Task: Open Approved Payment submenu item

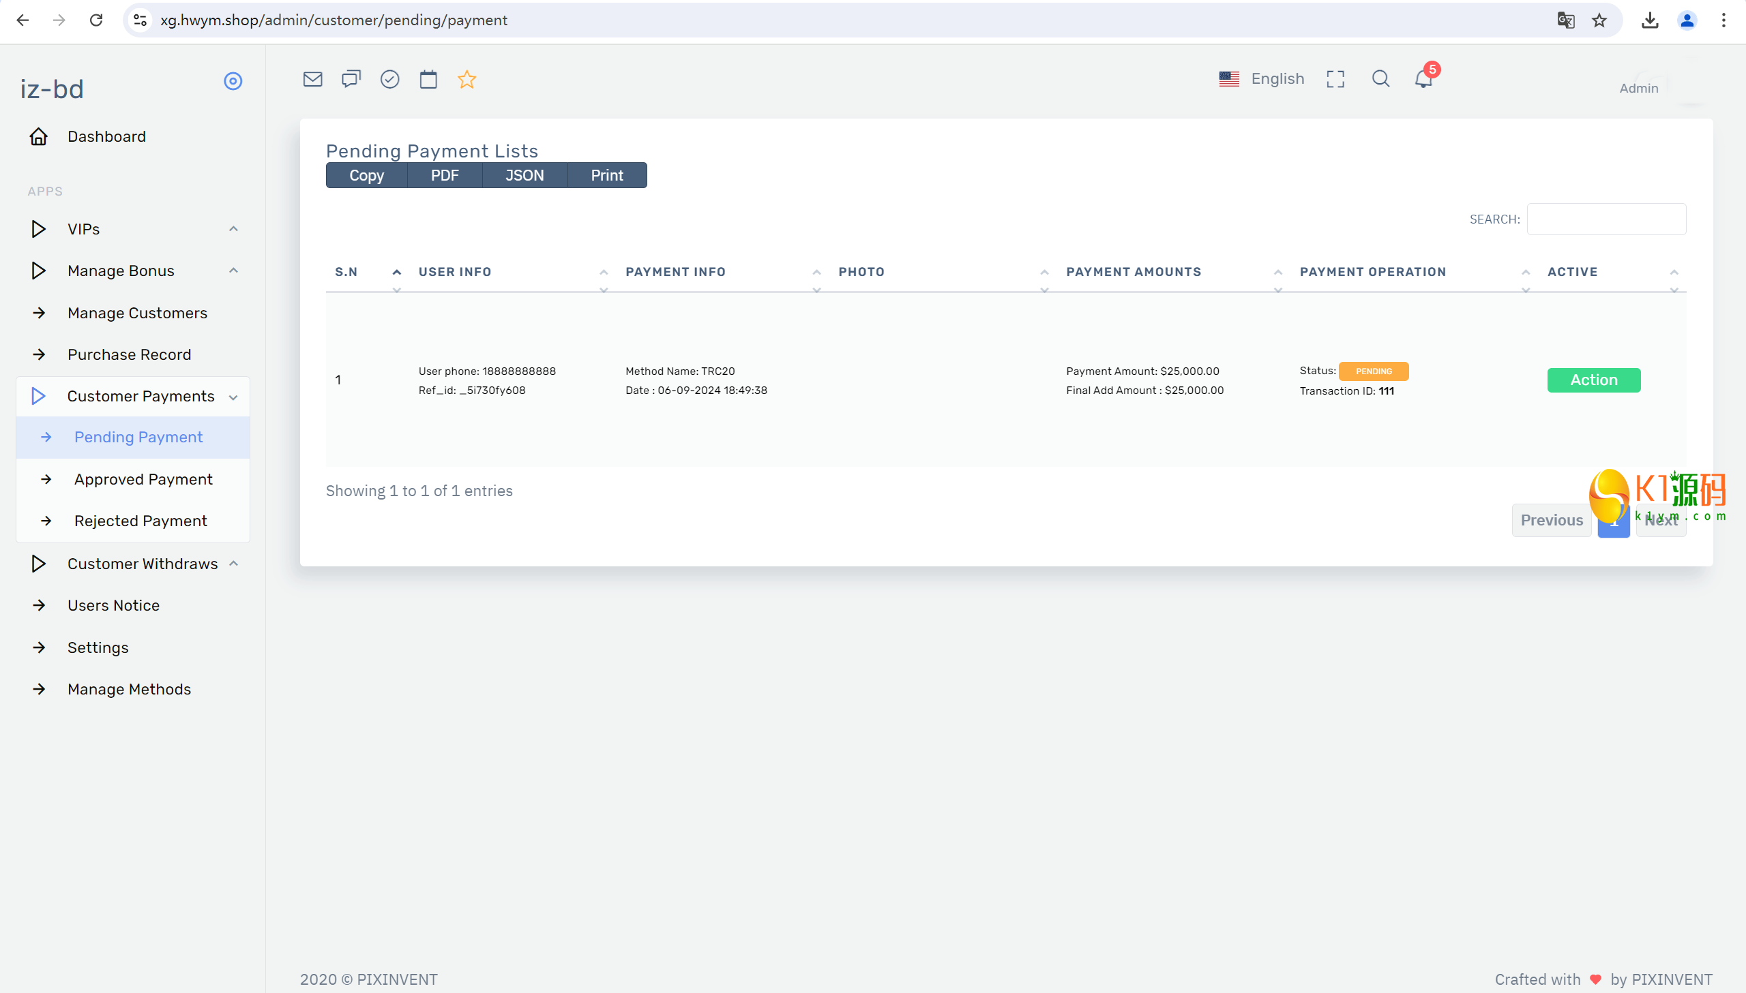Action: pos(143,479)
